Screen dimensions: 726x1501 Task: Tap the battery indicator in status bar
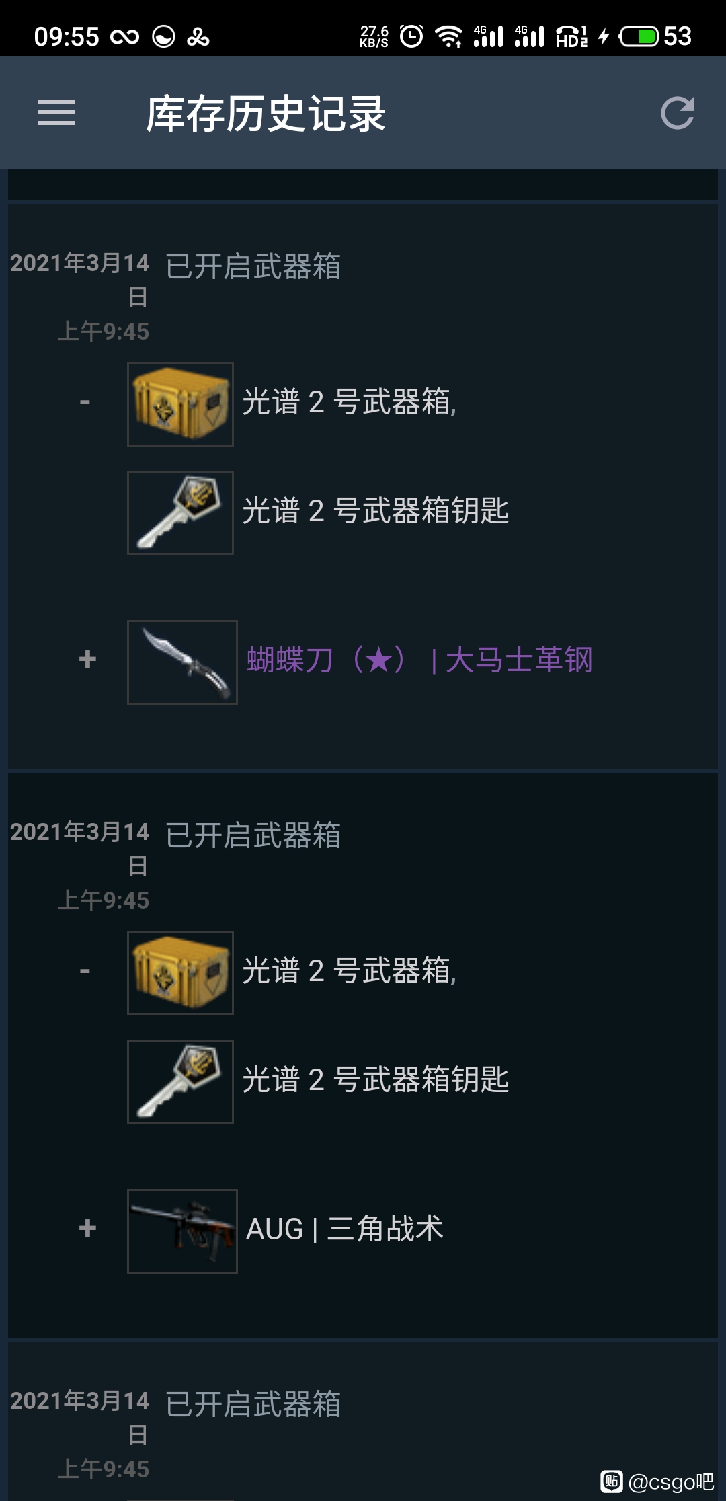(655, 36)
